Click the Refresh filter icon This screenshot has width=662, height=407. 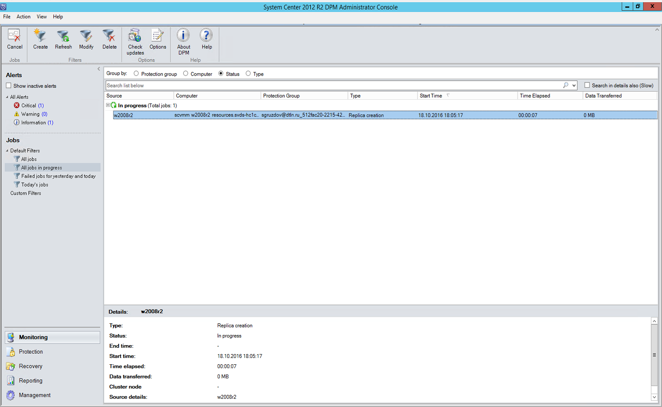click(63, 36)
